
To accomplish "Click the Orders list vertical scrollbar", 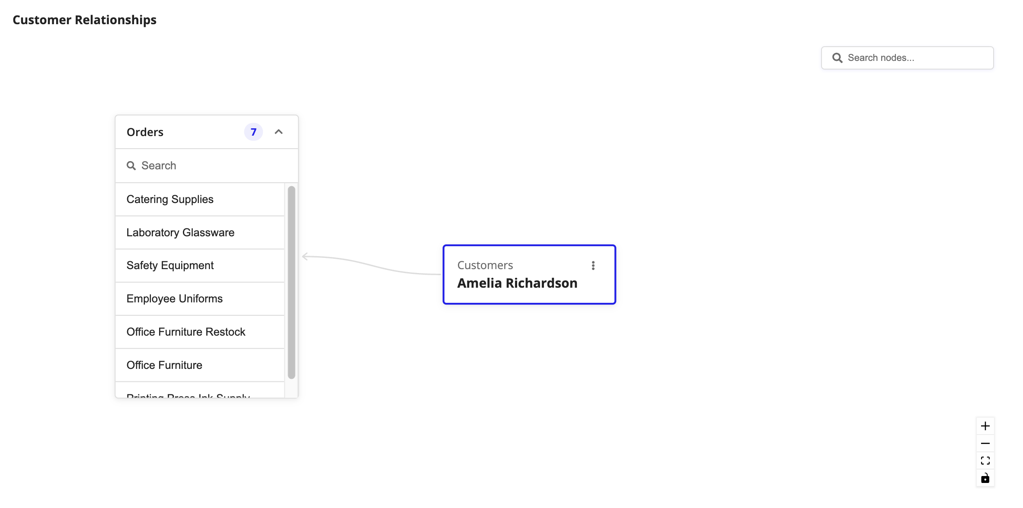I will tap(291, 283).
